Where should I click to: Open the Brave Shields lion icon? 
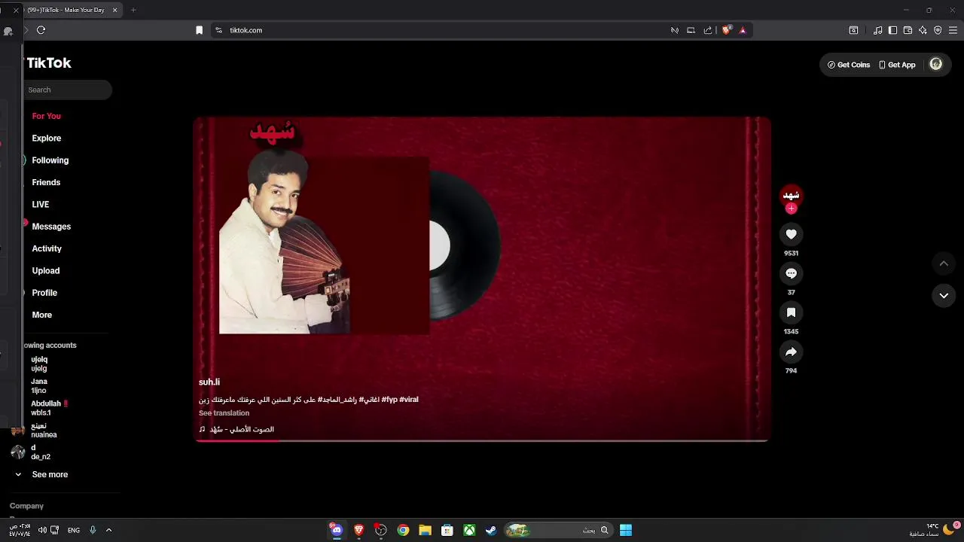(727, 30)
